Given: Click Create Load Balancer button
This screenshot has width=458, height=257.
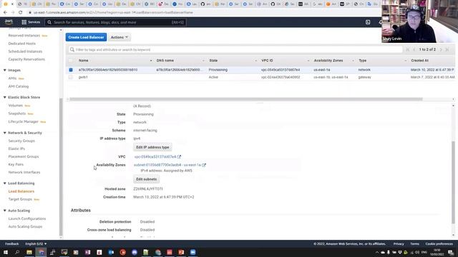Looking at the screenshot, I should (x=86, y=37).
